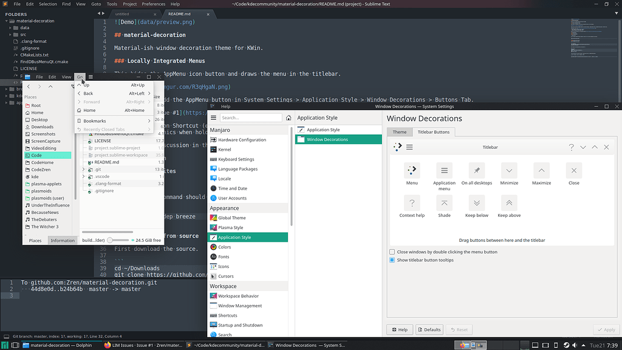Select the Shade titlebar button icon
Viewport: 622px width, 350px height.
[x=444, y=203]
